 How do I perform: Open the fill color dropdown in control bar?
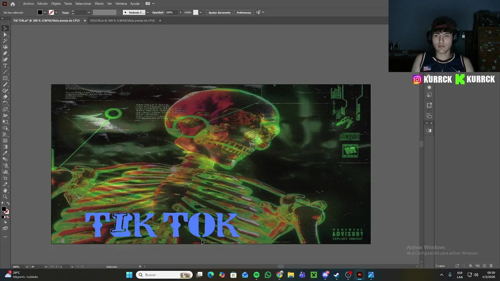[x=45, y=12]
